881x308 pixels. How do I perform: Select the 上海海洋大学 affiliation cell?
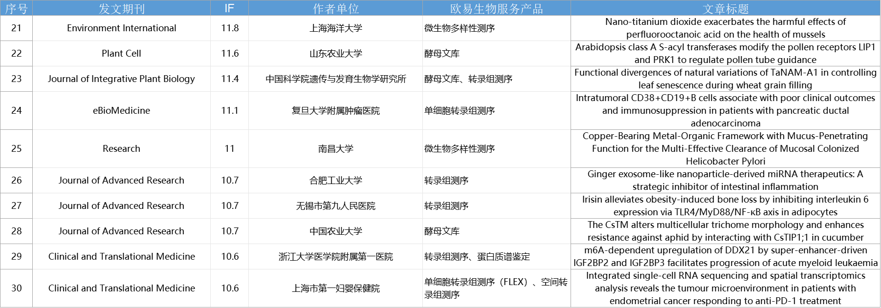coord(335,28)
